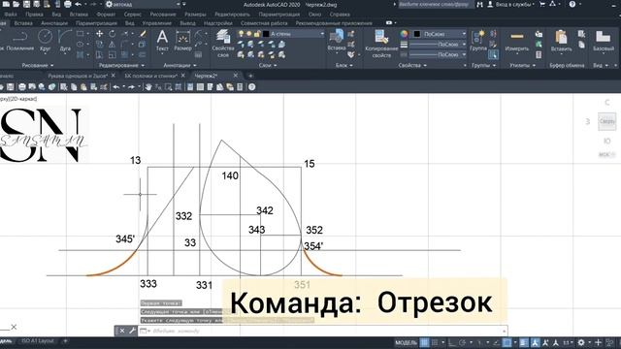Open the Рисование menu
Image resolution: width=621 pixels, height=349 pixels.
coord(163,15)
